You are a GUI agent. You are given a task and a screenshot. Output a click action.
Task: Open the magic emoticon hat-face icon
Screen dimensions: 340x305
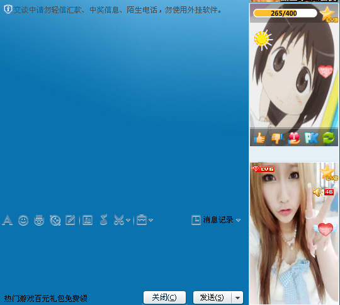(x=39, y=220)
